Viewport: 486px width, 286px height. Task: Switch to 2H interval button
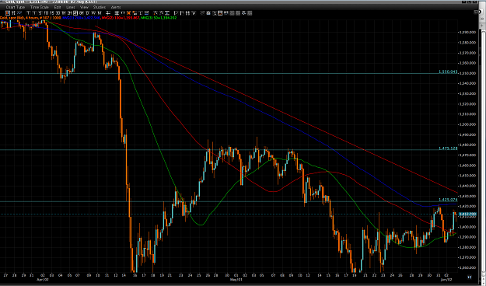point(69,12)
